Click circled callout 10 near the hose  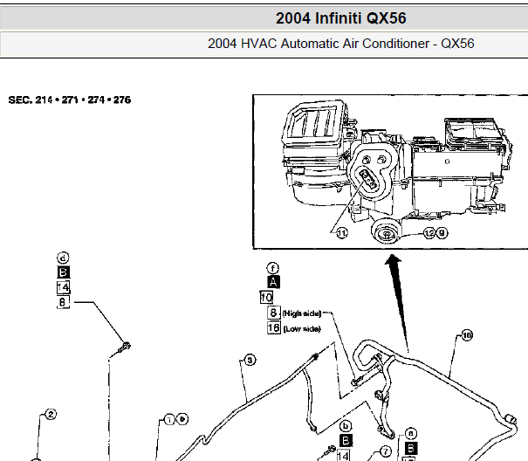pos(467,335)
